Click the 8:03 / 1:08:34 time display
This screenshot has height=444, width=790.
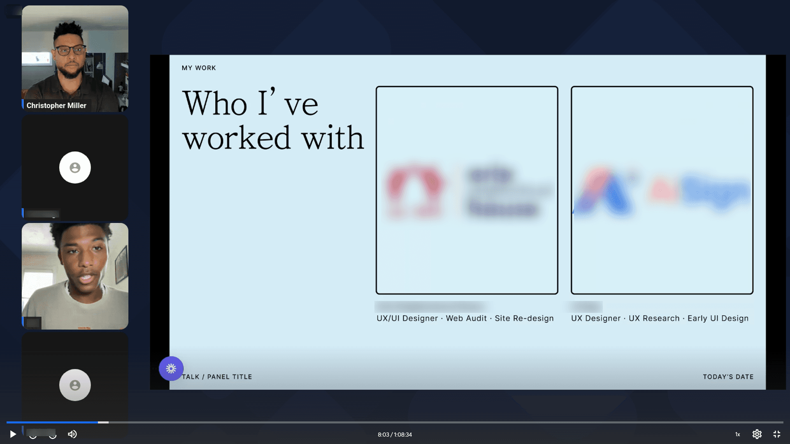395,435
